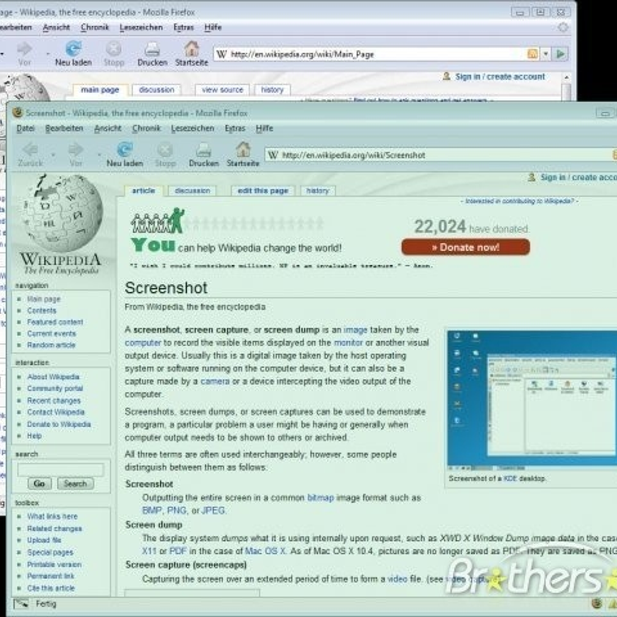Click Stopp icon in Main Page window
This screenshot has height=617, width=617.
[114, 49]
